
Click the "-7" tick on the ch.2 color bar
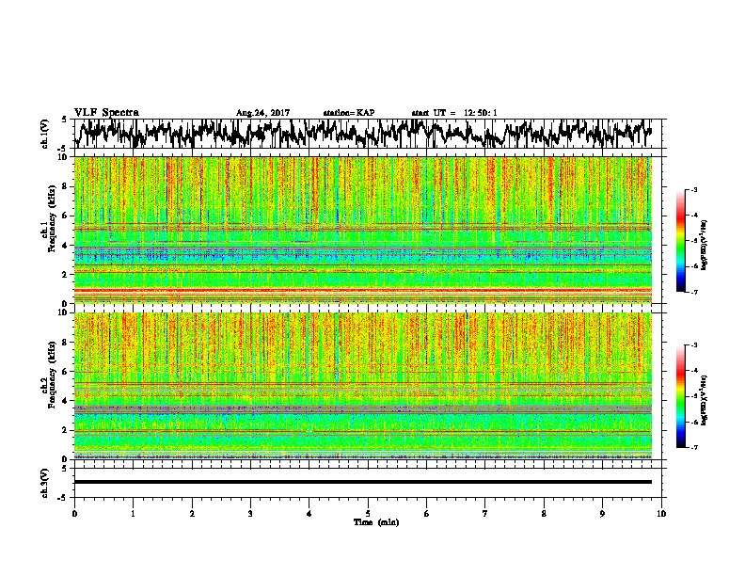click(693, 447)
